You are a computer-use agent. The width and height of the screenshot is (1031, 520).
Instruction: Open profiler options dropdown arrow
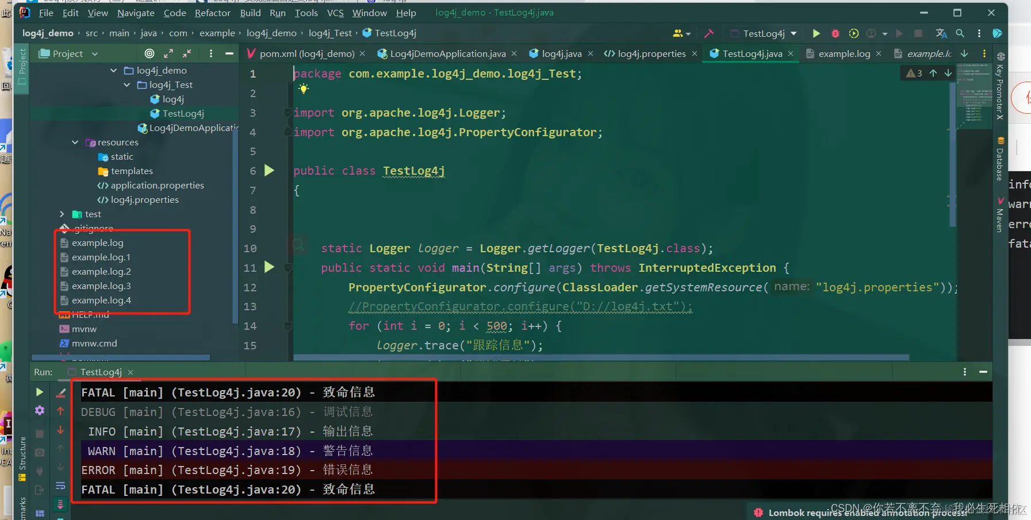point(884,34)
